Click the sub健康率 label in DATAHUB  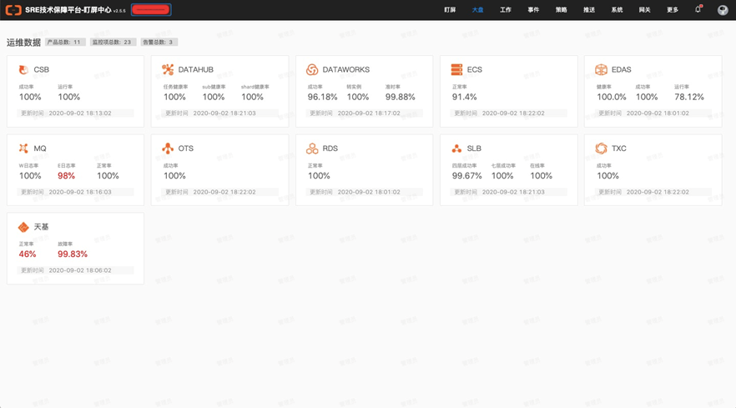click(214, 87)
